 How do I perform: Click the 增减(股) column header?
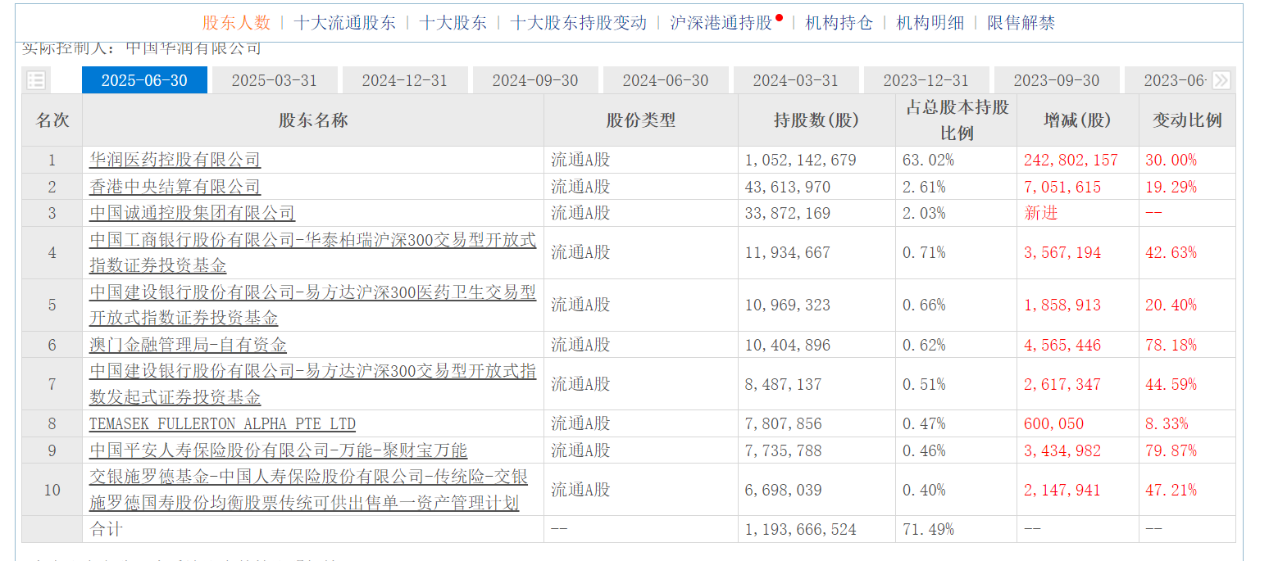[1077, 120]
